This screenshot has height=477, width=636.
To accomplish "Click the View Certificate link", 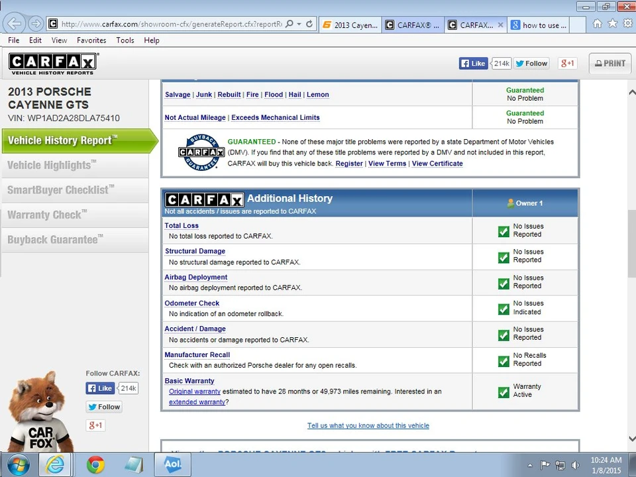I will click(x=437, y=164).
